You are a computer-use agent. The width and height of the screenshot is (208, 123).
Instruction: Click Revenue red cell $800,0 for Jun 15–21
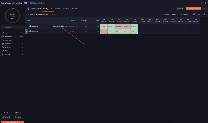tap(119, 26)
